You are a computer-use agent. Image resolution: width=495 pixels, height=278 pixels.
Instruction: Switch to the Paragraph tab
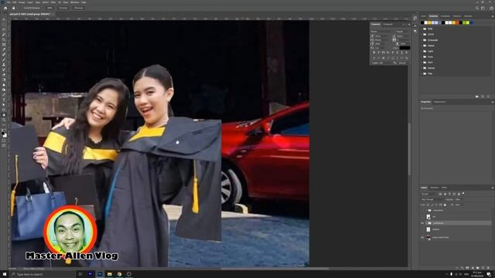[388, 24]
